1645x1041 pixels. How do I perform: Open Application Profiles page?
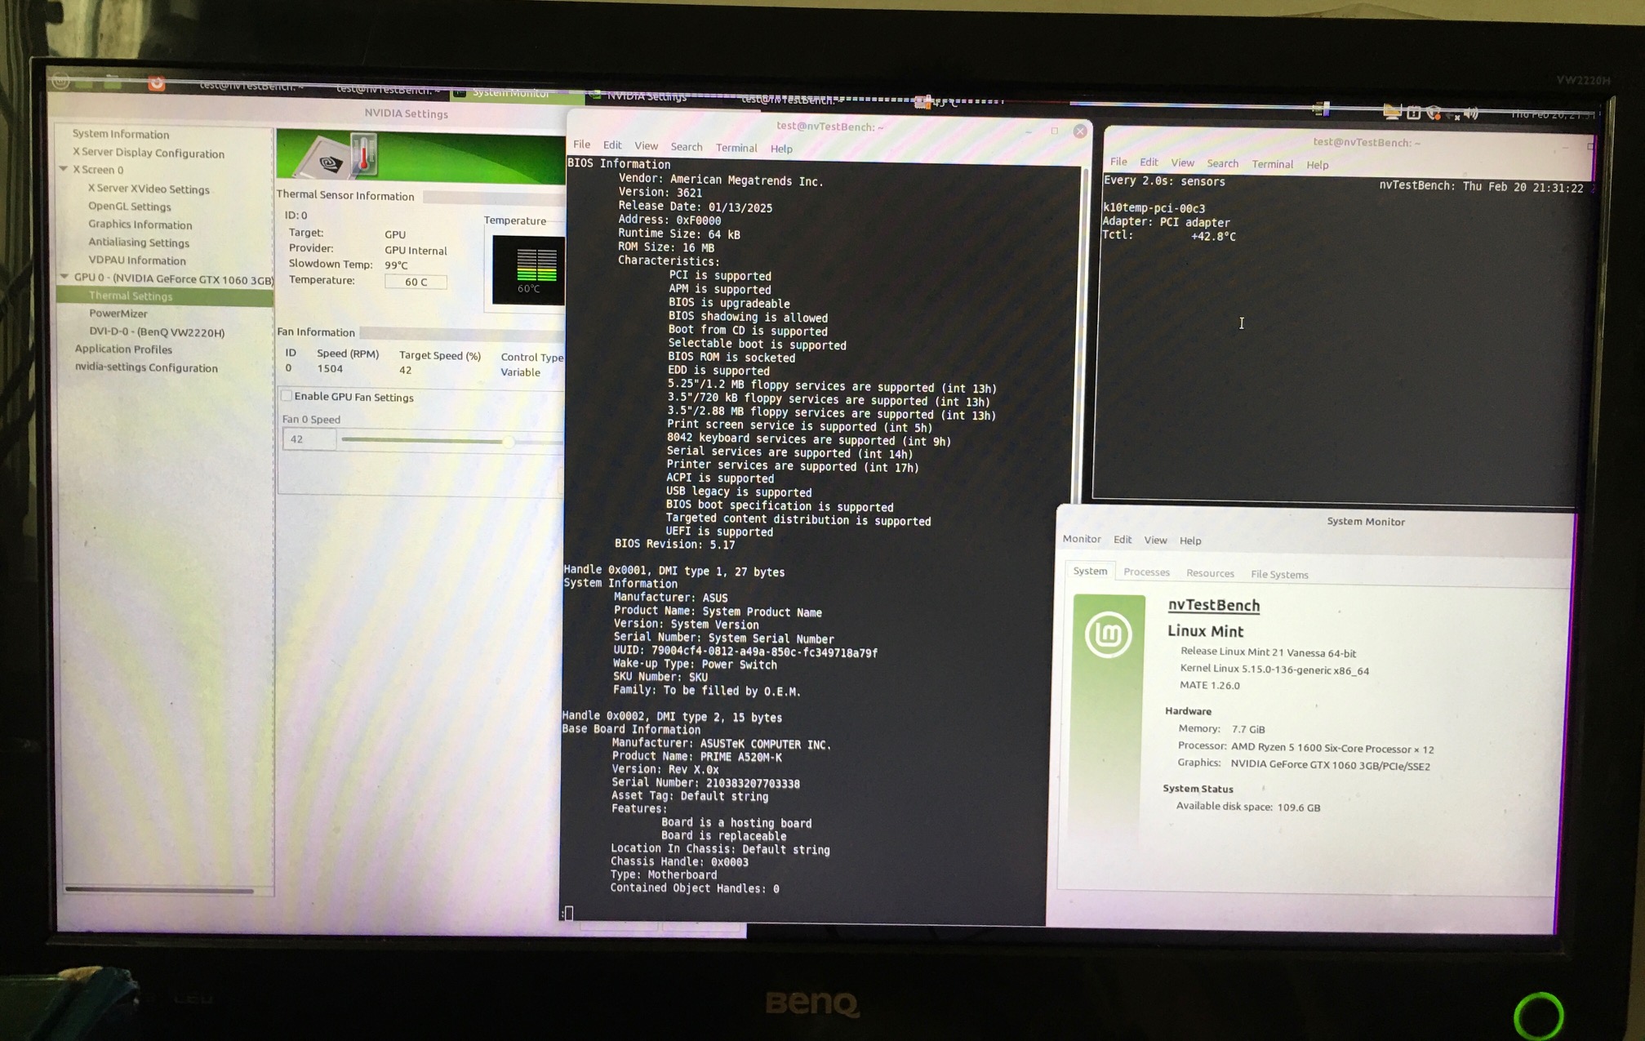click(123, 349)
